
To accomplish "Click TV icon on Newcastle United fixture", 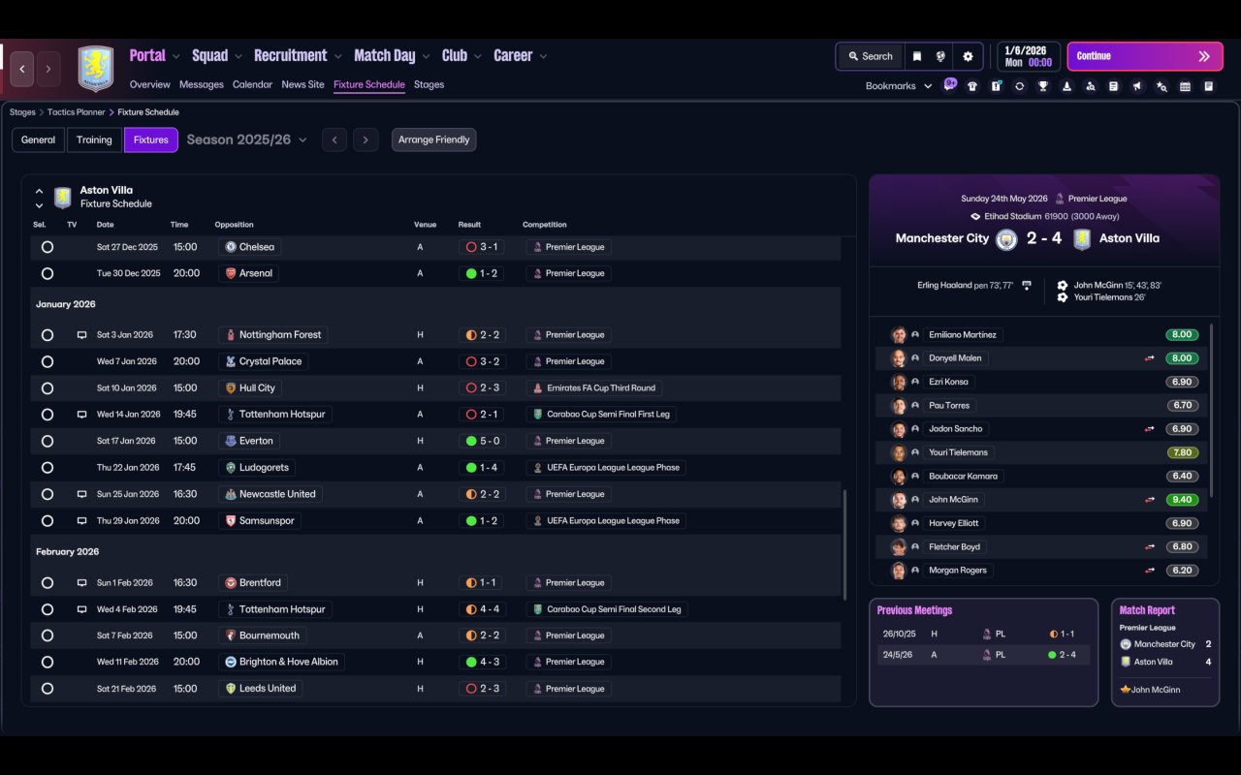I will point(82,494).
